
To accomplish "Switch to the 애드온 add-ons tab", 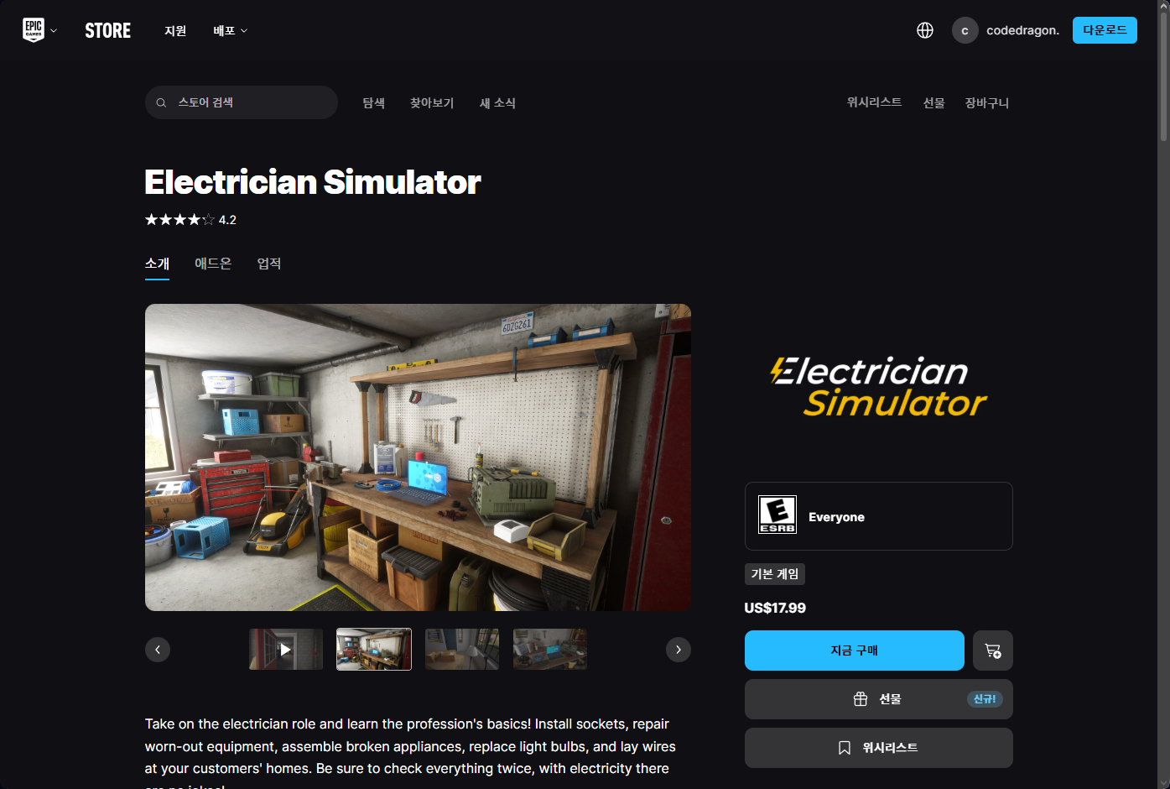I will (x=213, y=264).
